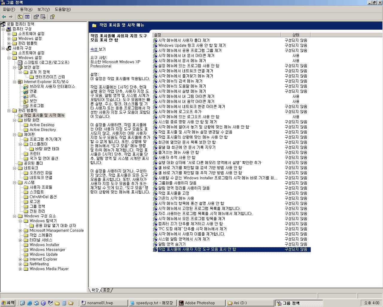Click Internet Explorer quick launch icon in taskbar

[x=29, y=303]
